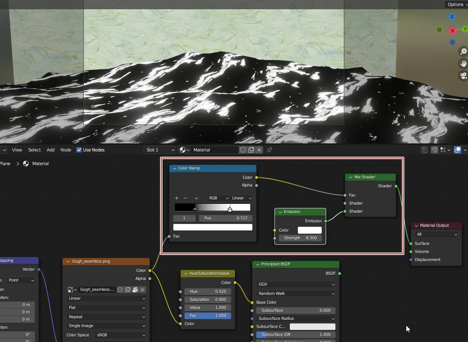Click the Emission Strength value field
This screenshot has height=342, width=468.
click(x=300, y=238)
